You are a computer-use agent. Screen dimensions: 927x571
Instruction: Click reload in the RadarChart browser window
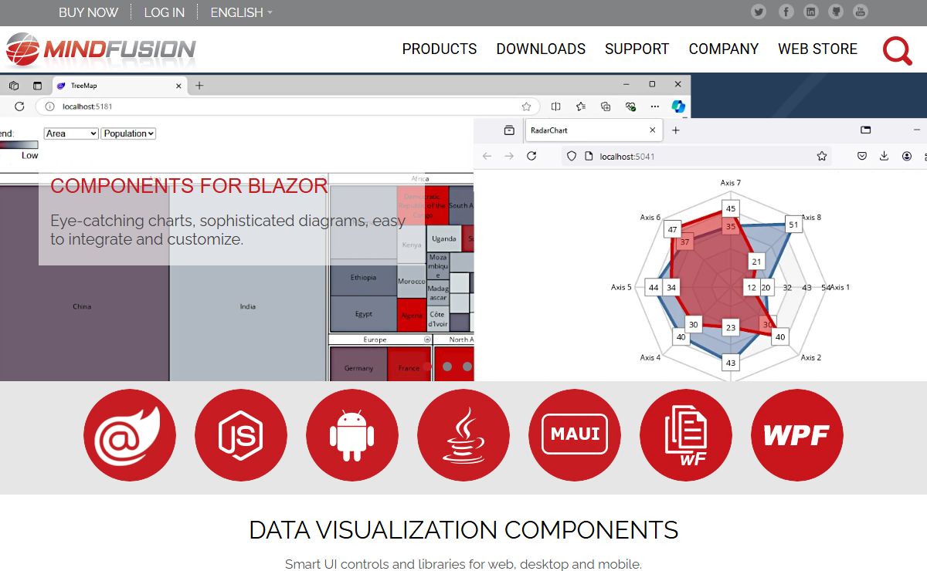click(x=531, y=156)
